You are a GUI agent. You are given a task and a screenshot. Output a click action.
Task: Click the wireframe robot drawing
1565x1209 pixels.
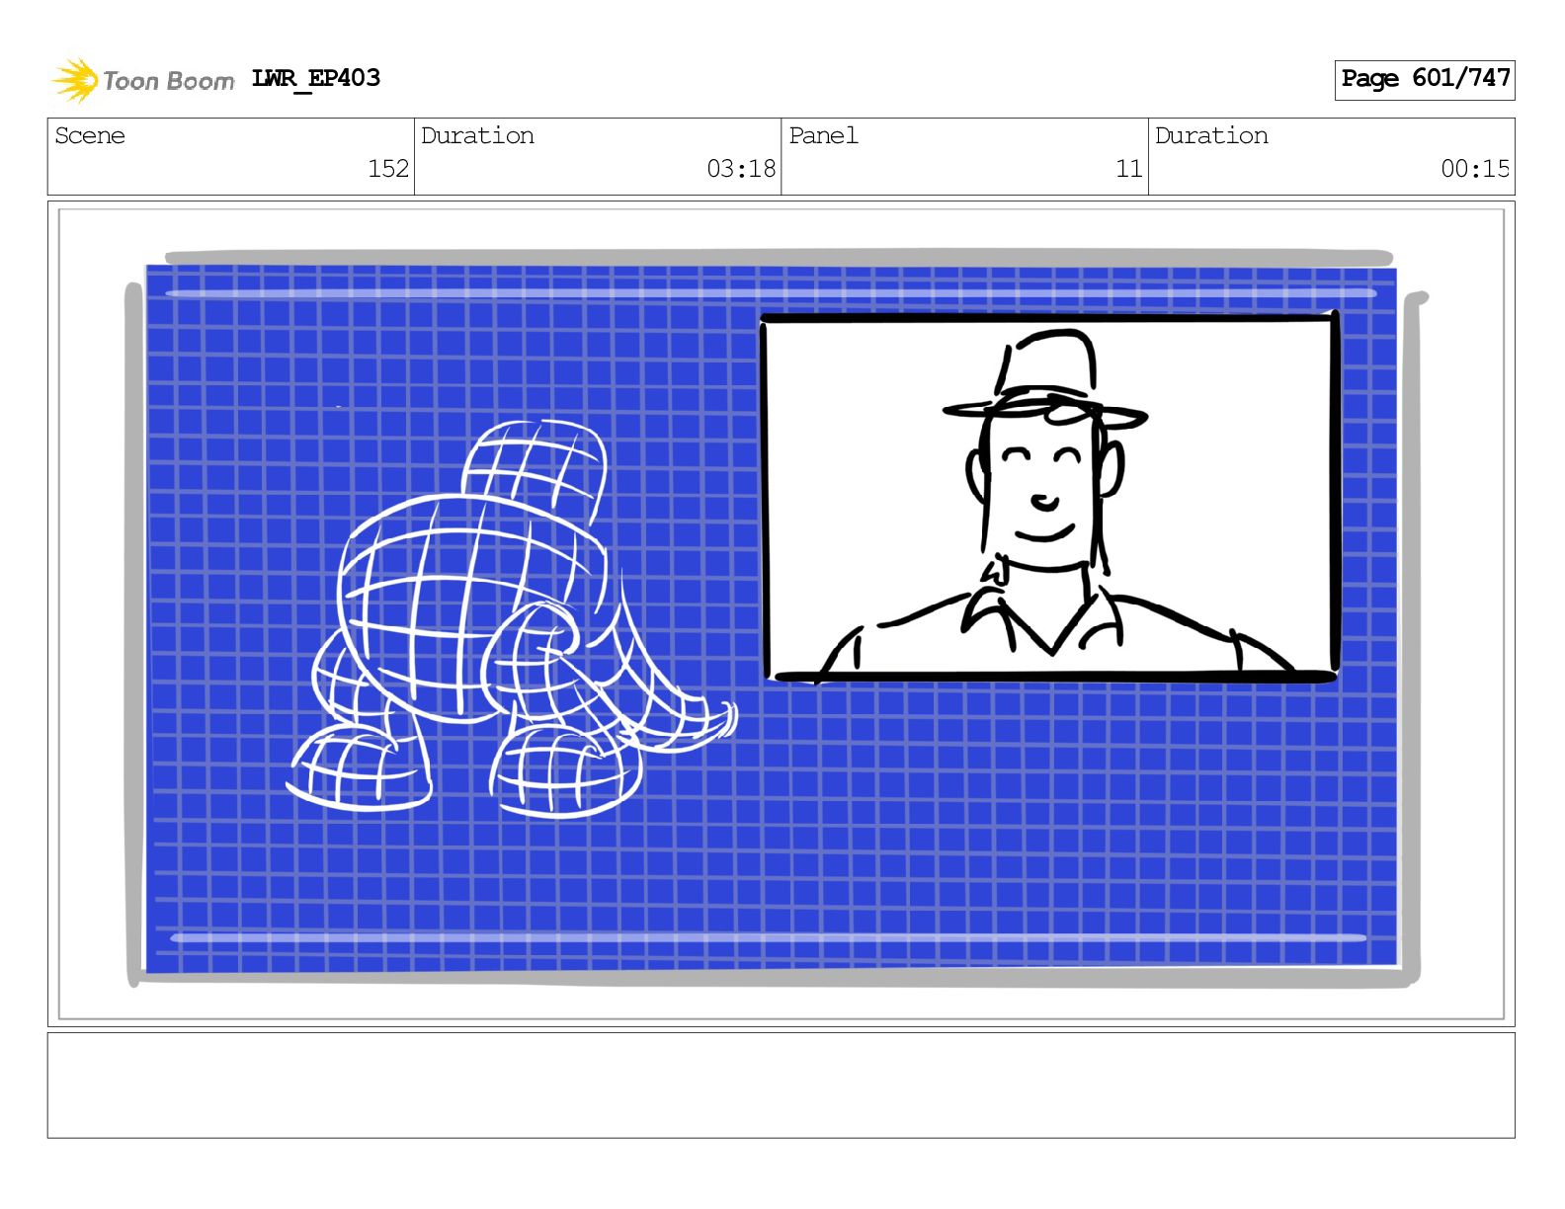pyautogui.click(x=511, y=620)
